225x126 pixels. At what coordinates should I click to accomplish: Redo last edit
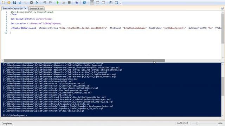(50, 2)
